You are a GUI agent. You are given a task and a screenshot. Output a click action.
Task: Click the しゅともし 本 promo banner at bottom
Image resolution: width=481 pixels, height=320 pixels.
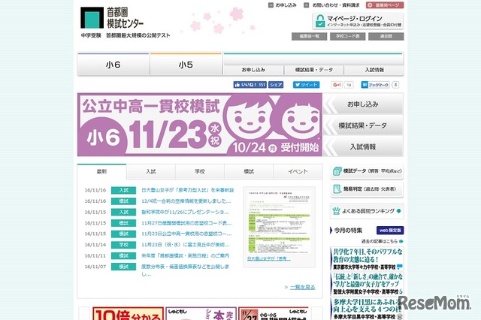[201, 313]
